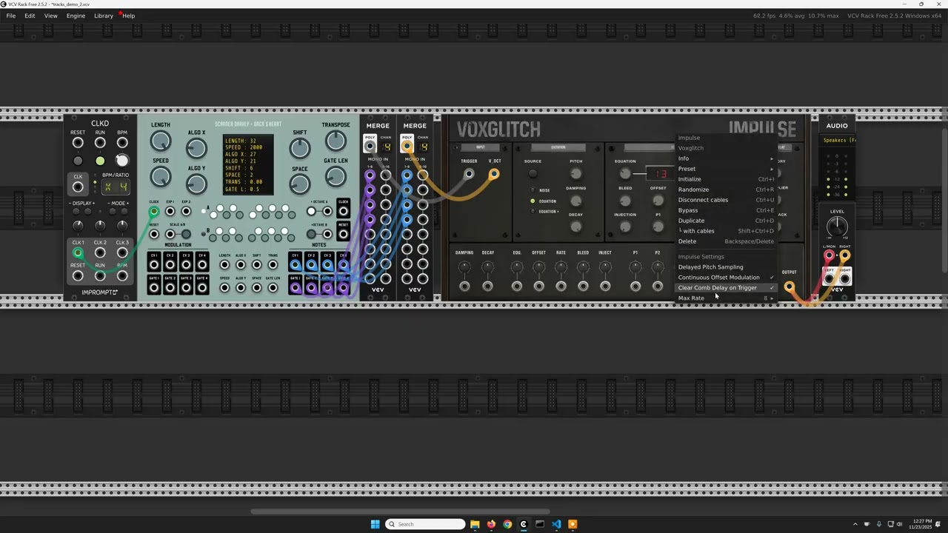Click the EXP 2 jack

(186, 212)
